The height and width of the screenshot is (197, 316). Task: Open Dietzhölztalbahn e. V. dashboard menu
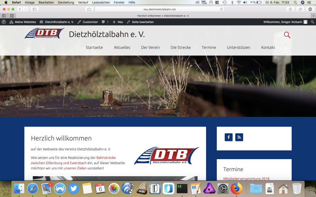[x=57, y=22]
